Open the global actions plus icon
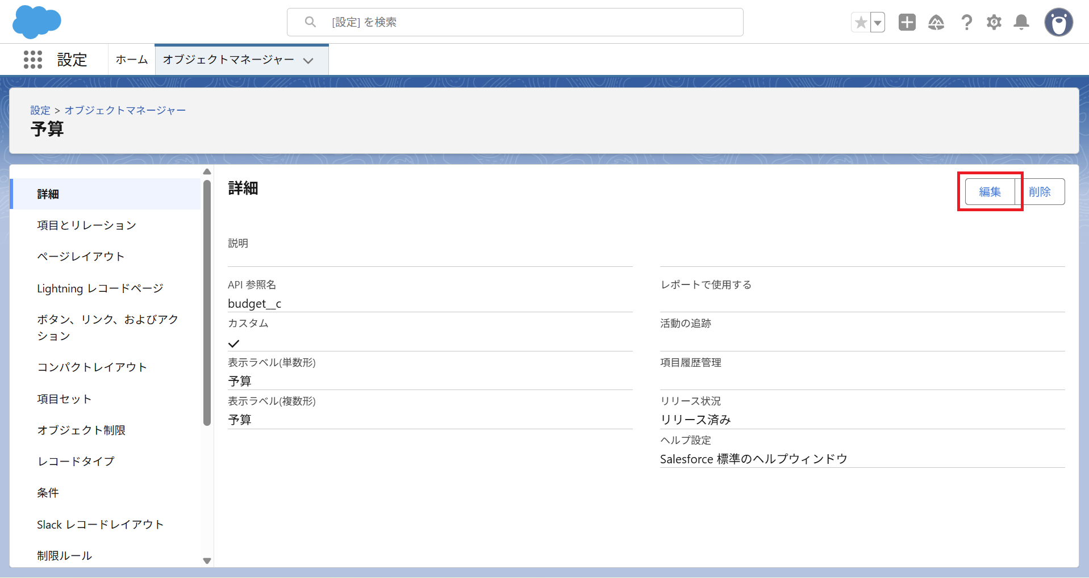This screenshot has width=1089, height=578. 907,23
